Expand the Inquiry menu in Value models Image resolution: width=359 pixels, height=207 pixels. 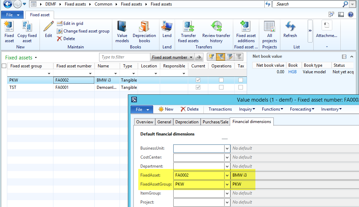pos(247,109)
